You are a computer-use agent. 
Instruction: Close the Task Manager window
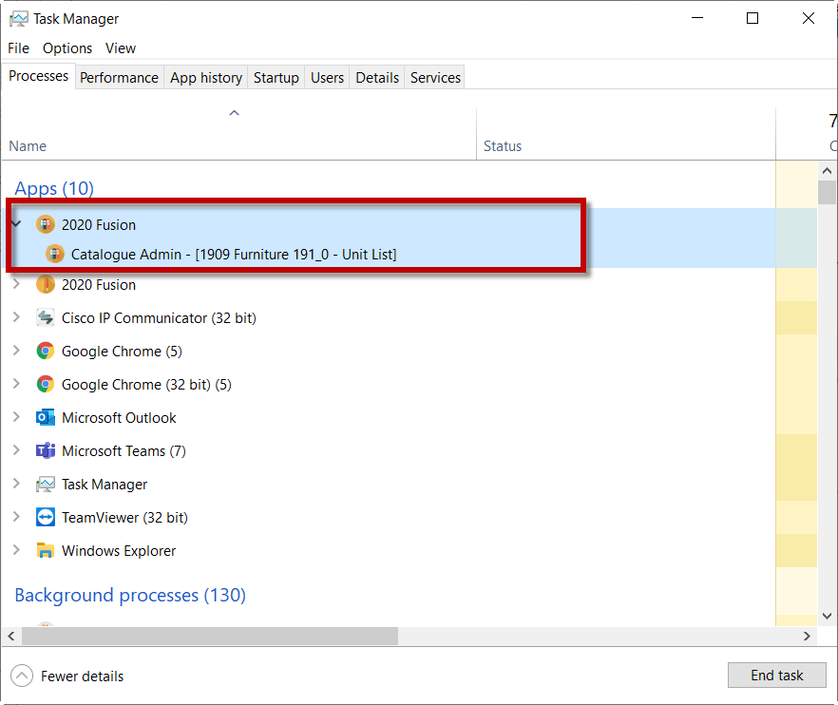[808, 18]
